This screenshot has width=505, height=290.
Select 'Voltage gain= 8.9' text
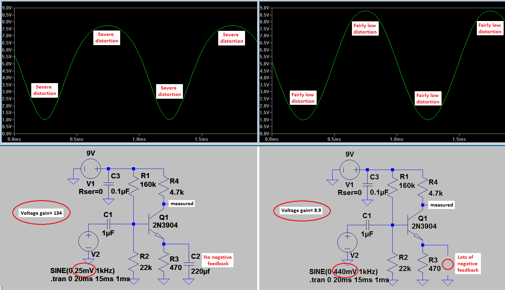(301, 210)
